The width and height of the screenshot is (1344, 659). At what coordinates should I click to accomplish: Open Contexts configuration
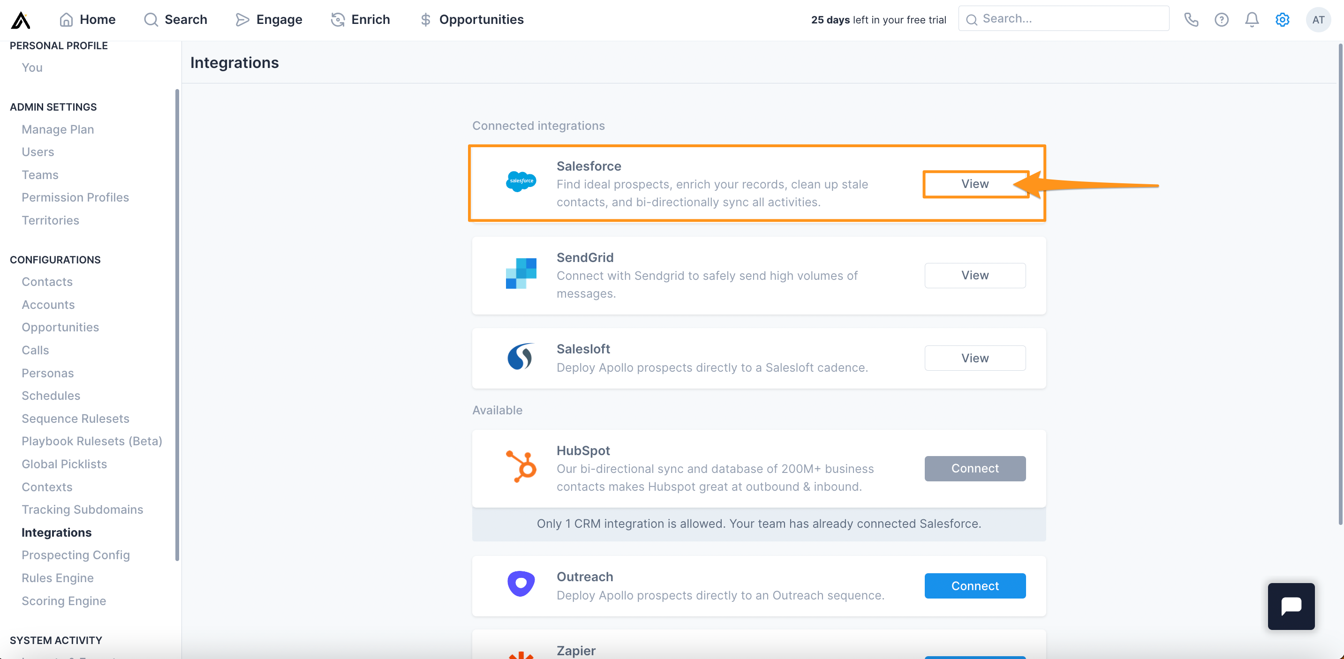[x=47, y=487]
